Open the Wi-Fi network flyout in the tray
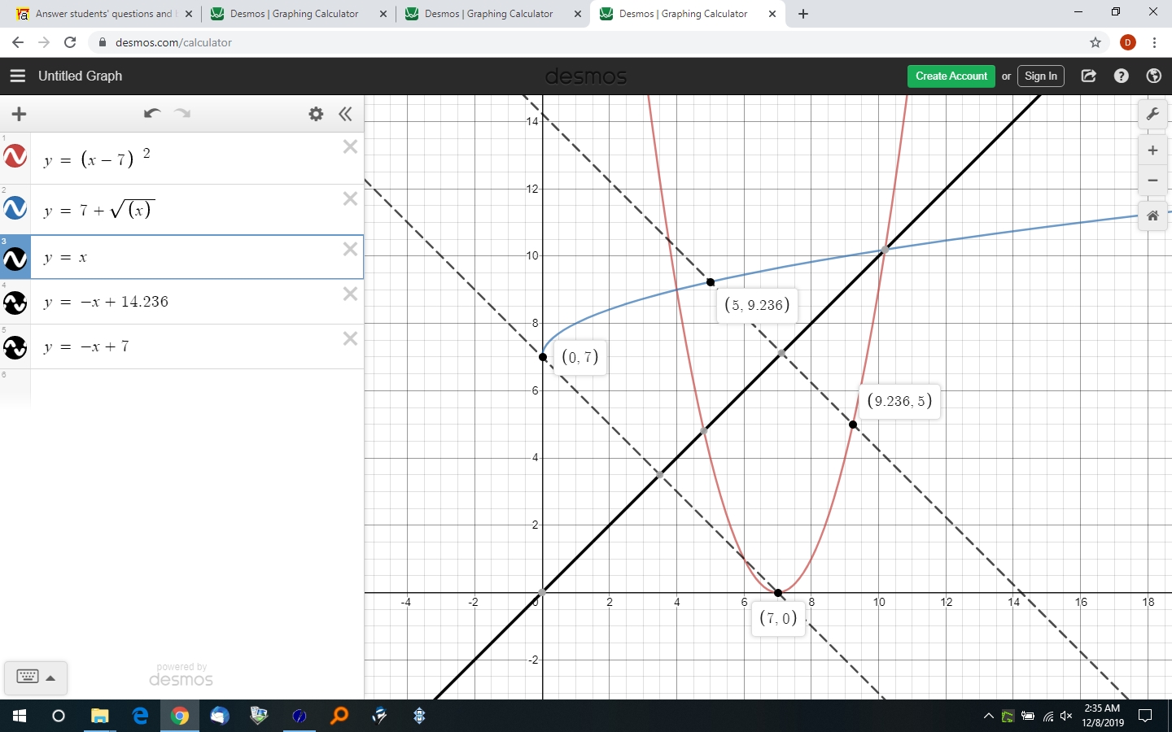The width and height of the screenshot is (1172, 732). click(x=1047, y=716)
